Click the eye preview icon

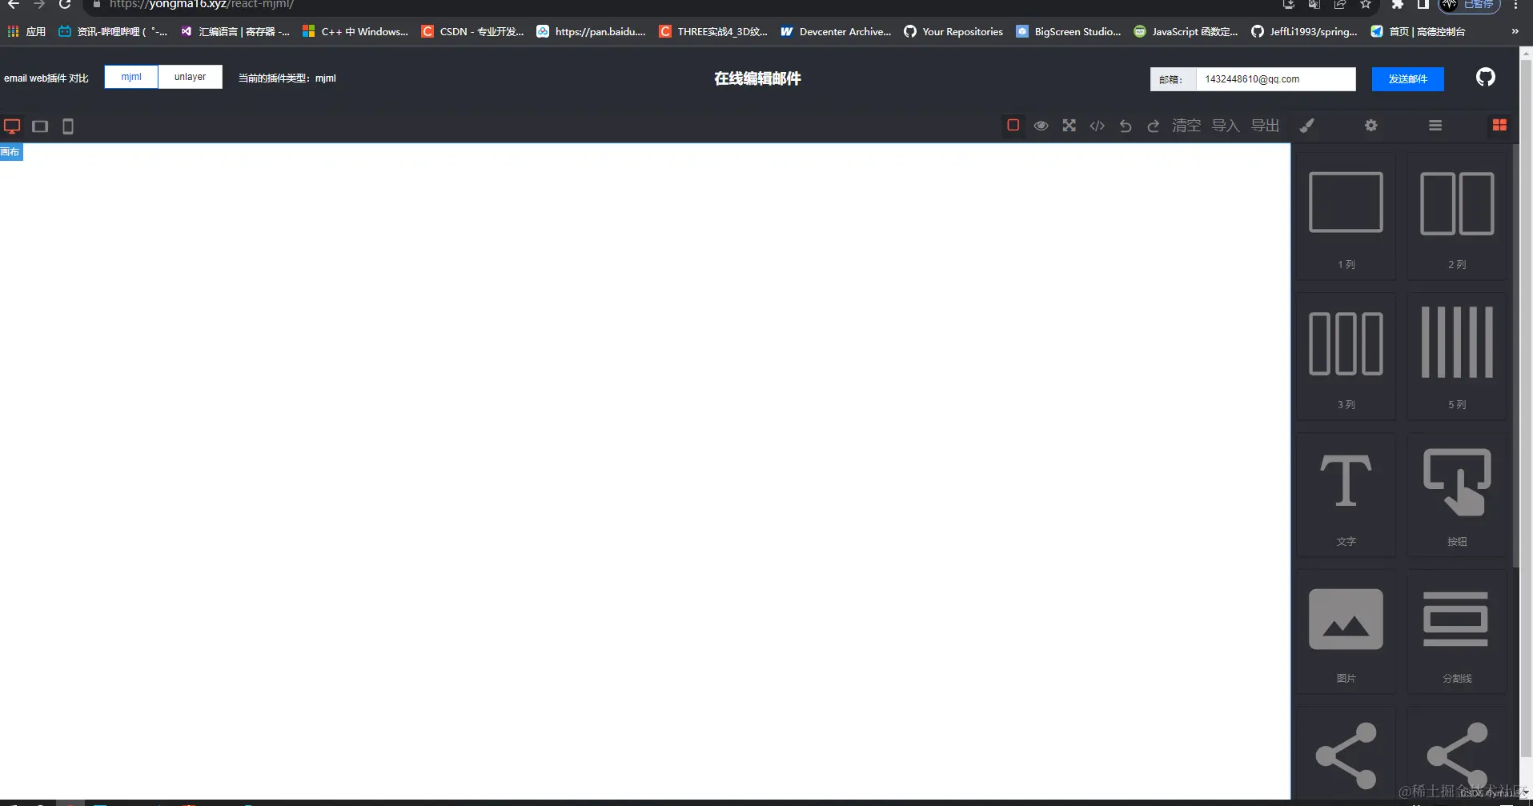(x=1041, y=126)
